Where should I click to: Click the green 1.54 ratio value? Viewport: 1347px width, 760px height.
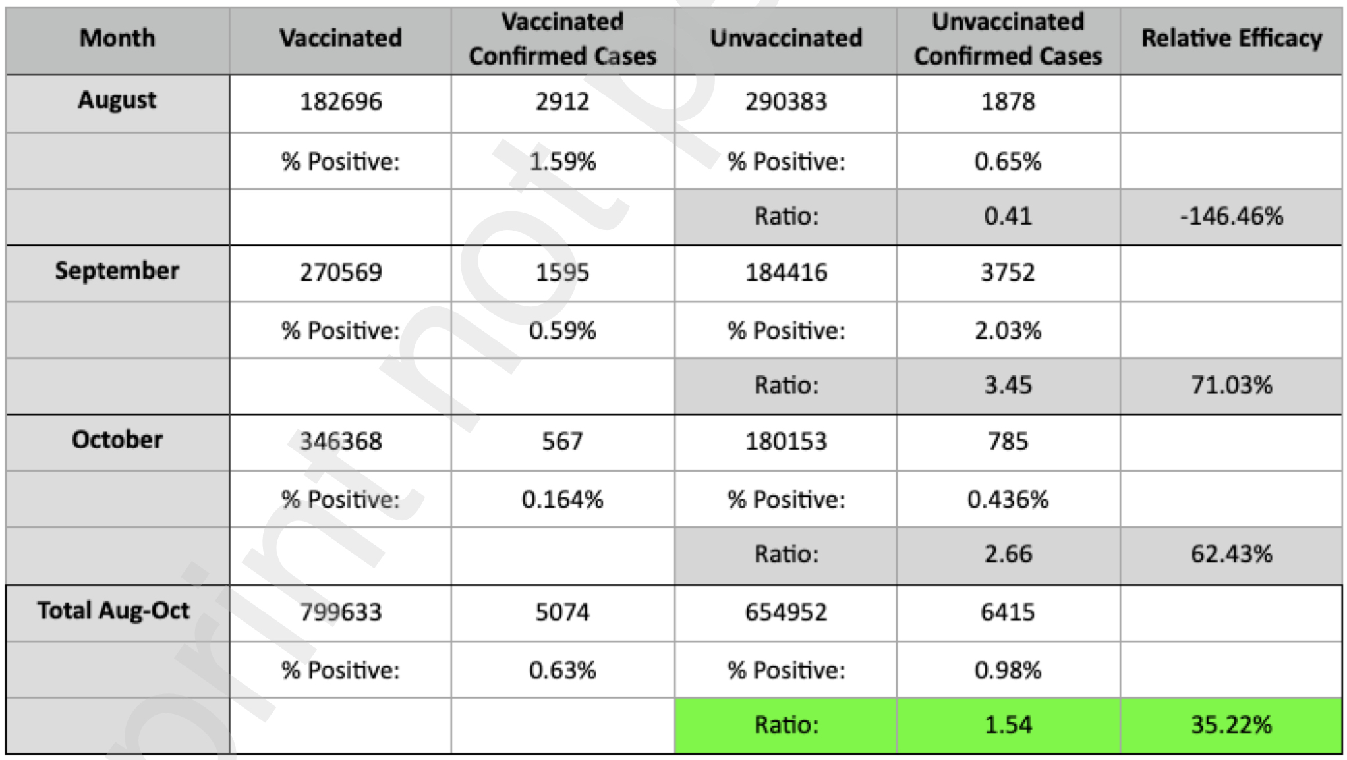tap(1008, 725)
